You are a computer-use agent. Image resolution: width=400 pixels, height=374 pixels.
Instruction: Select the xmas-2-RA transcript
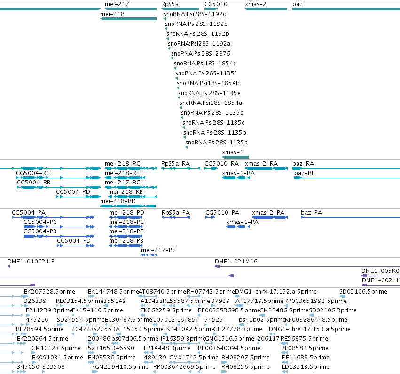267,168
